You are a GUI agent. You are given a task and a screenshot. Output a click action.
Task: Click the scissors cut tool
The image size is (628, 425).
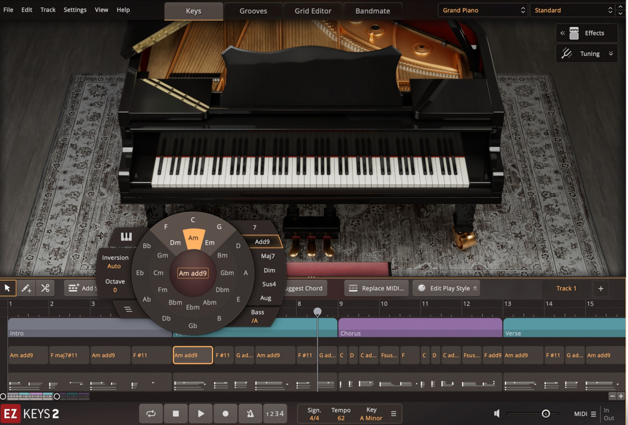click(x=45, y=288)
